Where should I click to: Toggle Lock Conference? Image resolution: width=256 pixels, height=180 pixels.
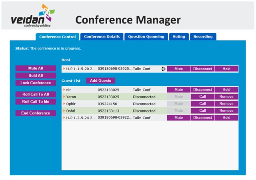[36, 83]
